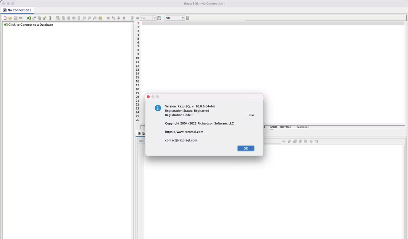The height and width of the screenshot is (239, 408).
Task: Click the blue info icon in the dialog
Action: pyautogui.click(x=158, y=108)
